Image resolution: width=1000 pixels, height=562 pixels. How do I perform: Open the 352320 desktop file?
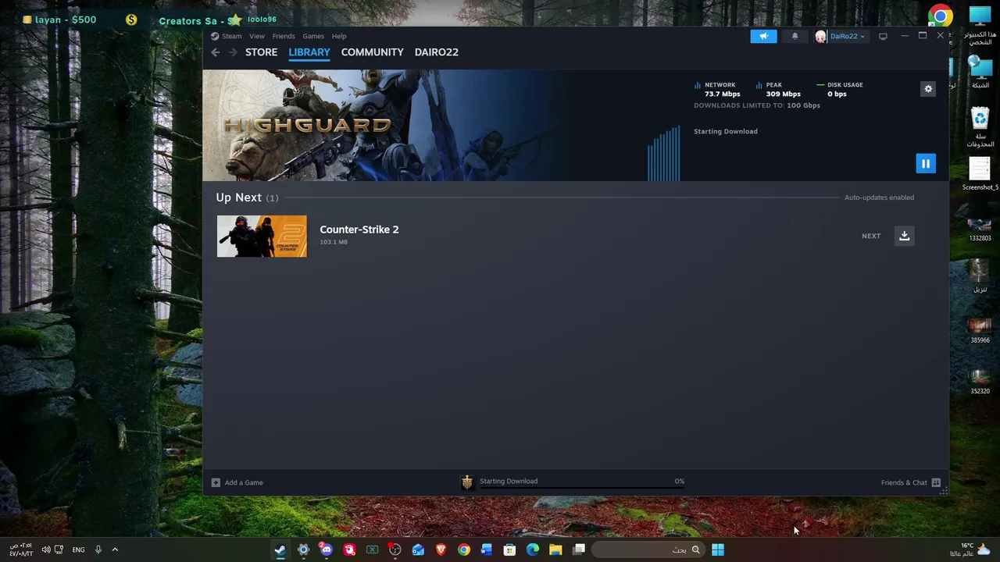980,381
